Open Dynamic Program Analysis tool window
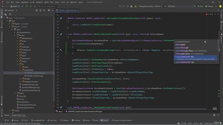Viewport: 223px width, 125px height. coord(122,120)
